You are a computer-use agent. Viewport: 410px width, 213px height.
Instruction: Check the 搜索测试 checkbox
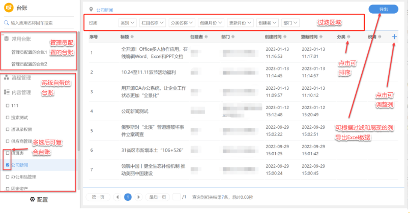8,118
